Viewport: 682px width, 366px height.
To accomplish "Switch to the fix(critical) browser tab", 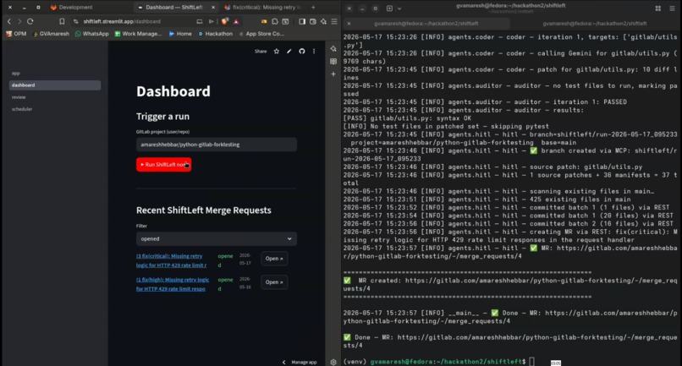I will [x=262, y=8].
